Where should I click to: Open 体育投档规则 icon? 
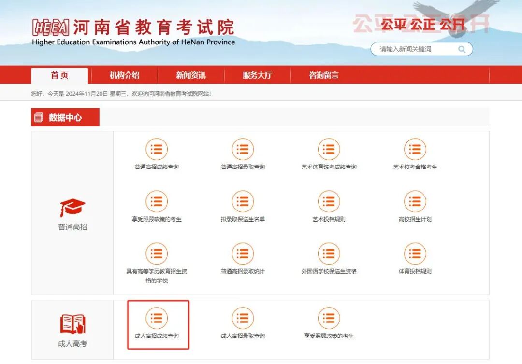pos(415,253)
